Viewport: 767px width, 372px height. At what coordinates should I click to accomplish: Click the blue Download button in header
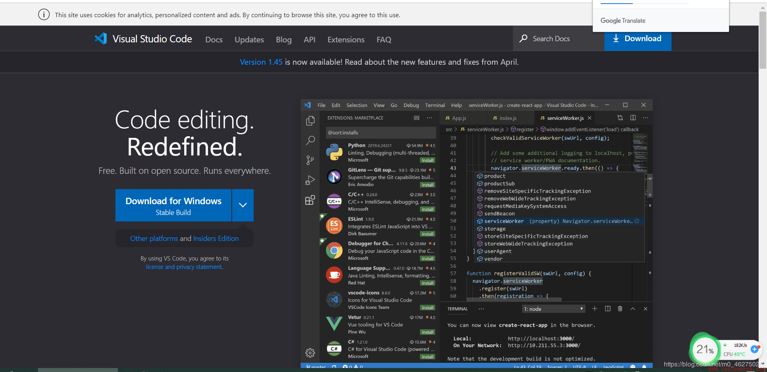pyautogui.click(x=638, y=40)
